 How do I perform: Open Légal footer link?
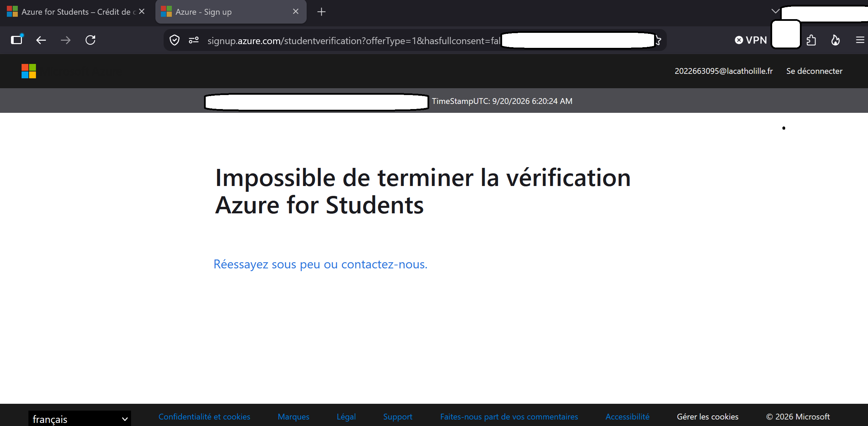coord(346,417)
